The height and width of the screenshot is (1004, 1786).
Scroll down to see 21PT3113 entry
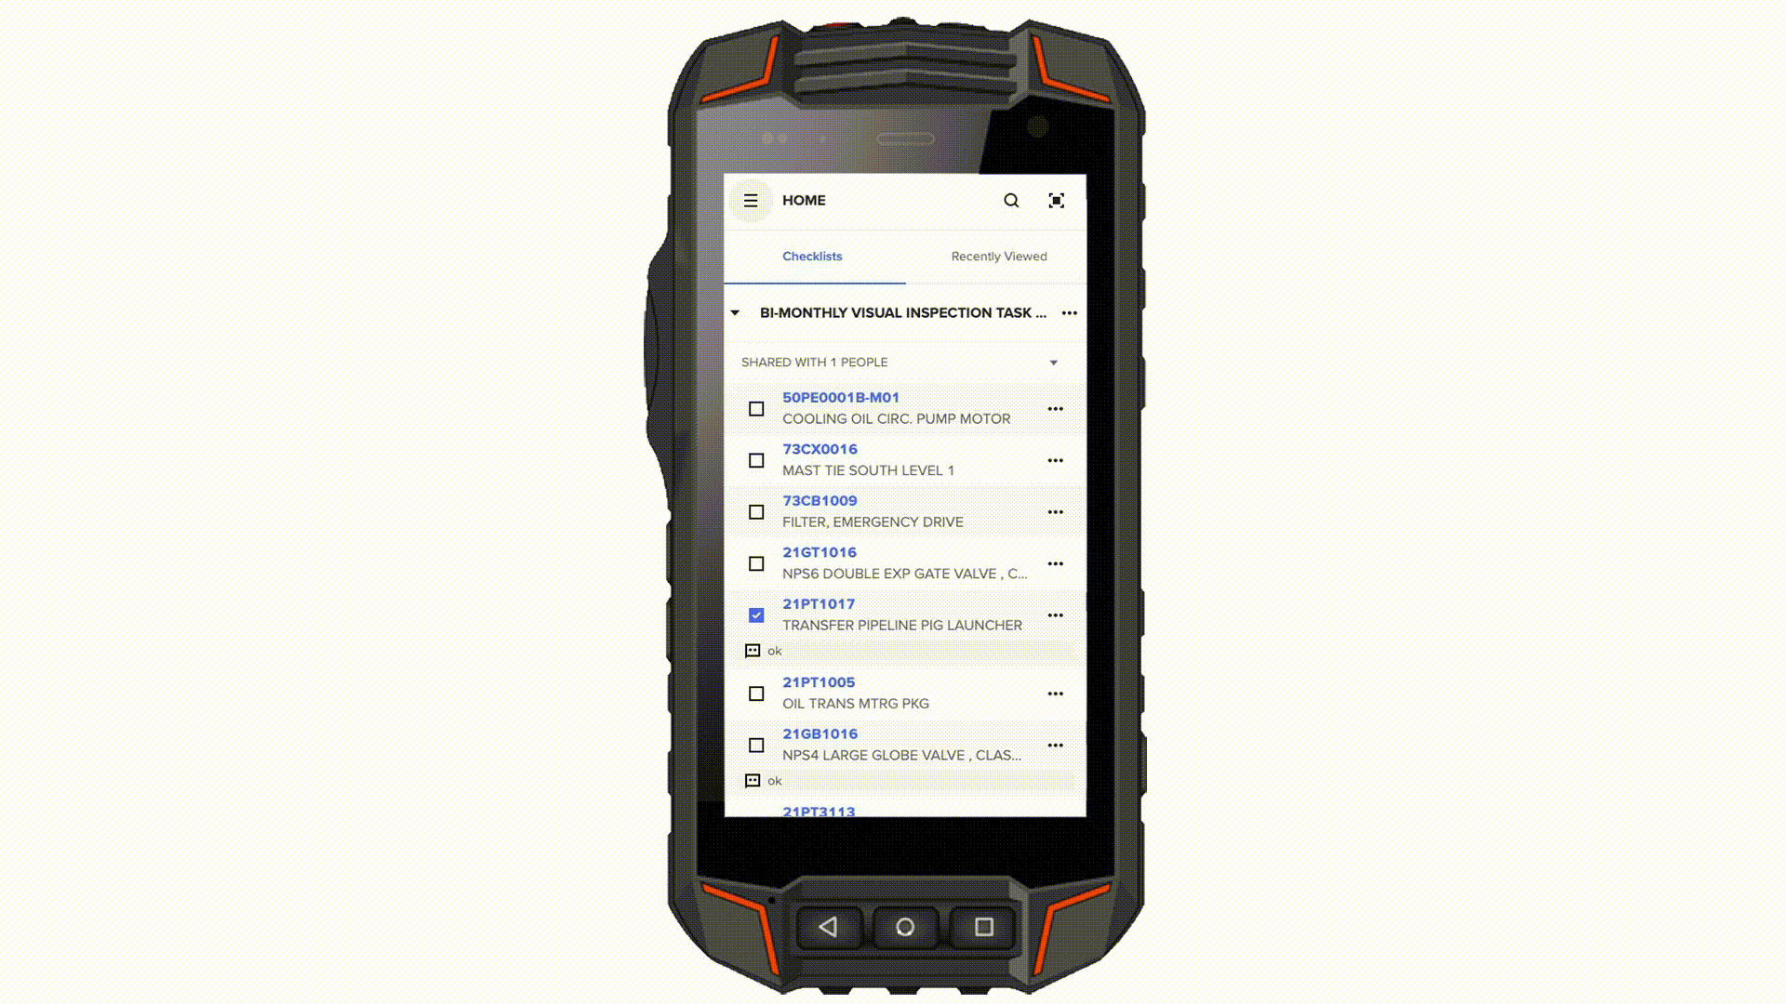819,811
